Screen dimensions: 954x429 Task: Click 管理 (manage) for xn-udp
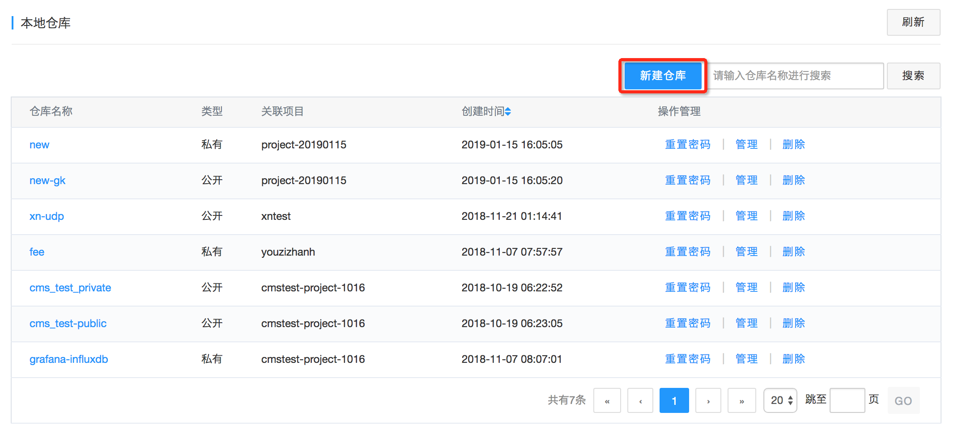746,216
